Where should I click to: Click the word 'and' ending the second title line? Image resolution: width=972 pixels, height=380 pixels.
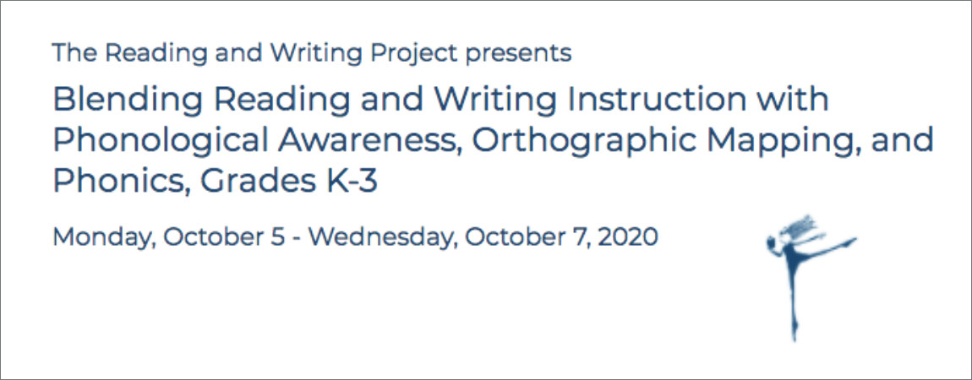(908, 141)
